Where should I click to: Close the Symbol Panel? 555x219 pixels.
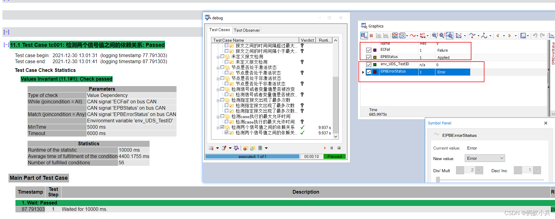(546, 123)
